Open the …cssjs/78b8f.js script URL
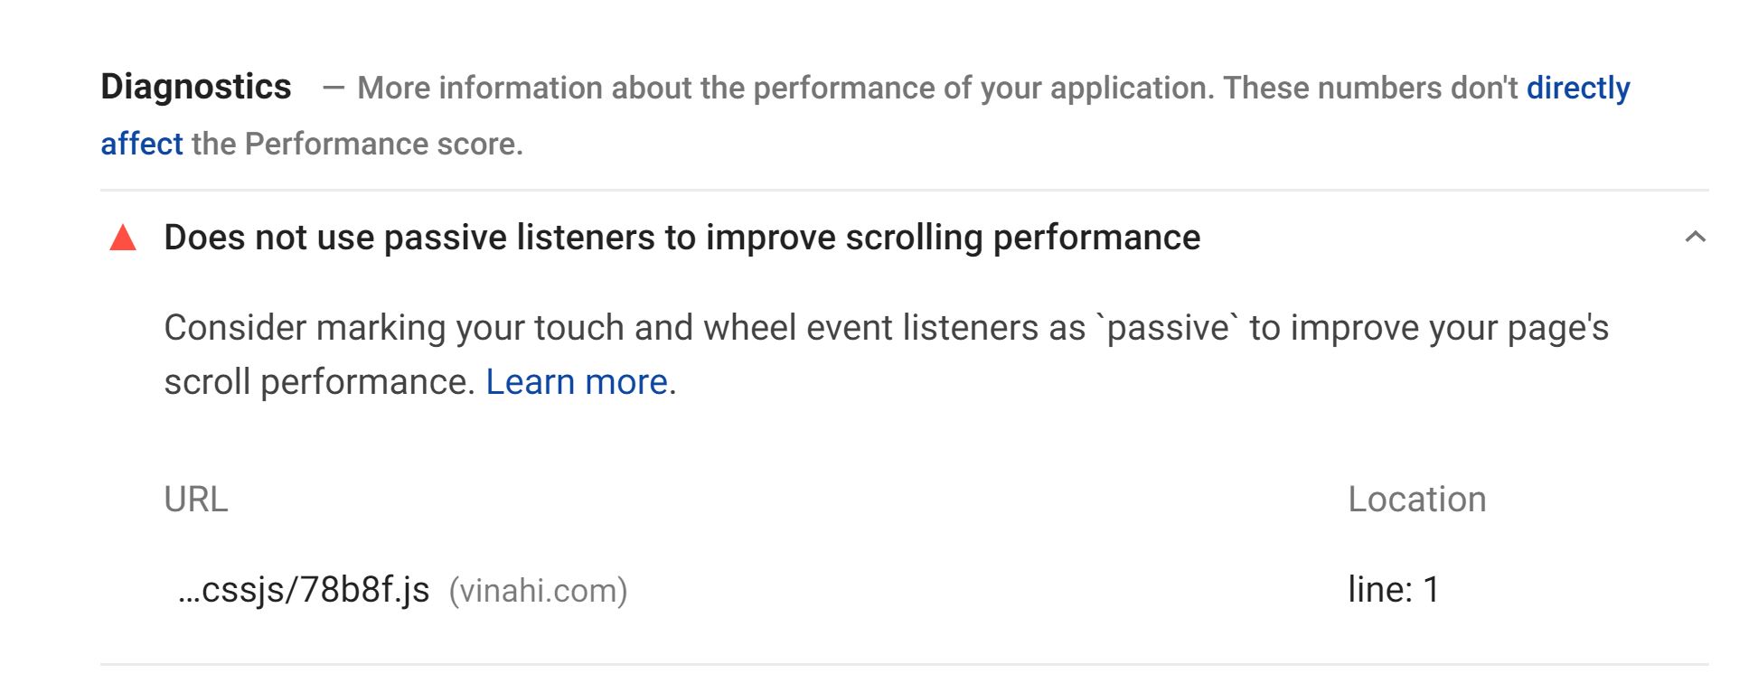The width and height of the screenshot is (1758, 692). pyautogui.click(x=304, y=590)
